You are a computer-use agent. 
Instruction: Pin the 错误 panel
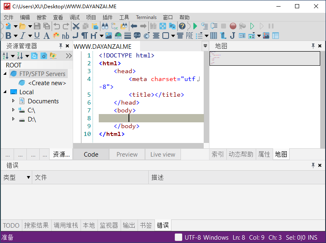pos(313,165)
